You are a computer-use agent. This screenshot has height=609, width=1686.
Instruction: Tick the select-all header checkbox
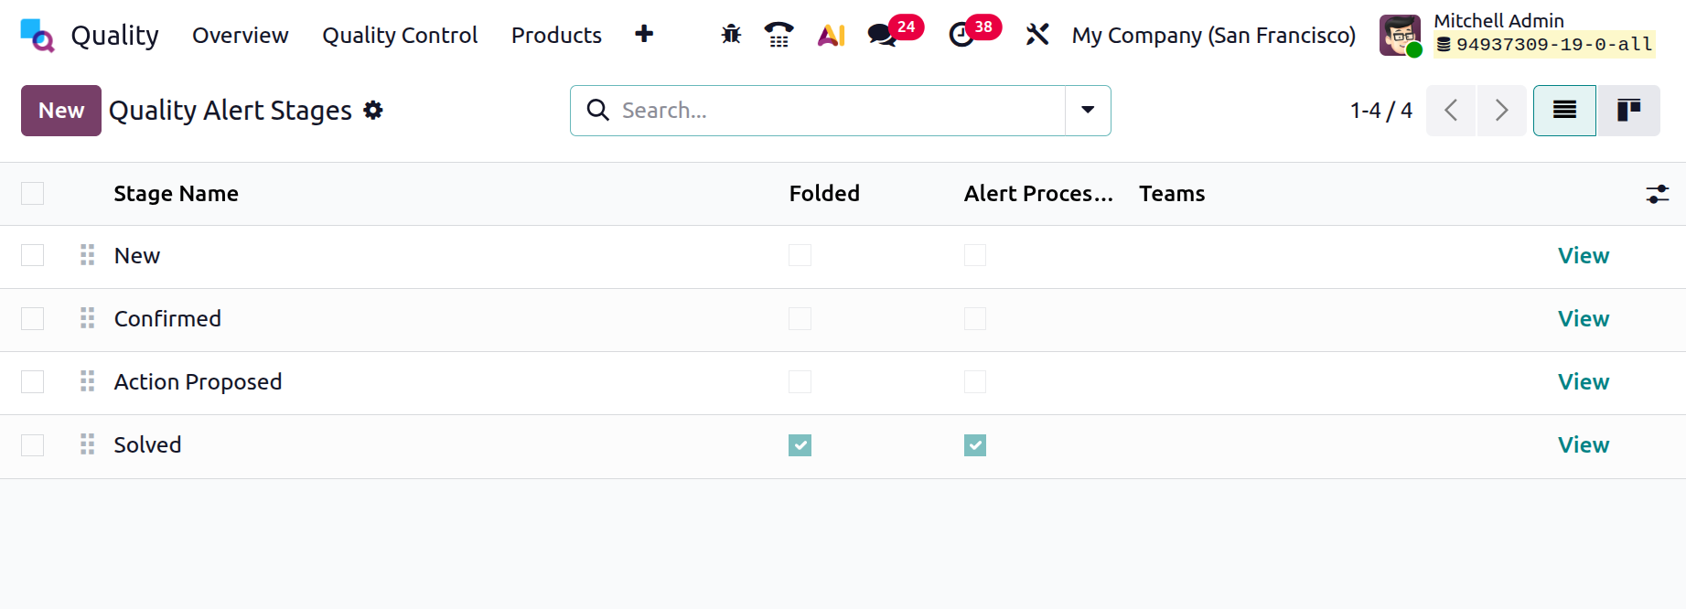click(x=33, y=194)
